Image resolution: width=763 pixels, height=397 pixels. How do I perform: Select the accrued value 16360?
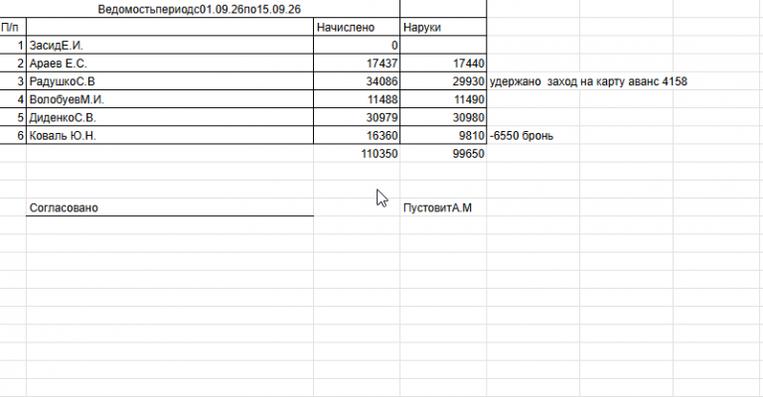point(357,135)
